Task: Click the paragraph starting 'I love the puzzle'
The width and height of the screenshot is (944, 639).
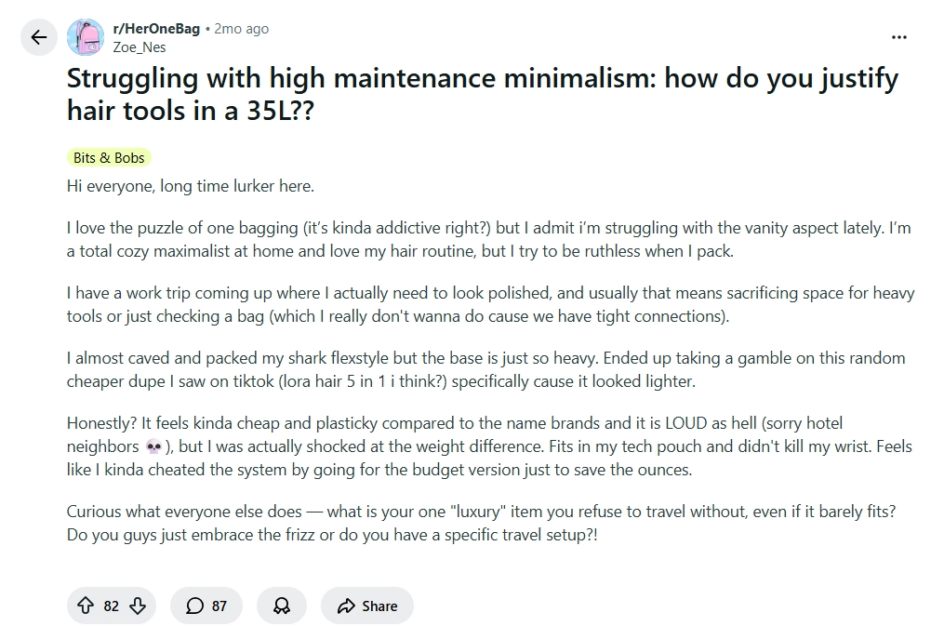Action: click(488, 240)
